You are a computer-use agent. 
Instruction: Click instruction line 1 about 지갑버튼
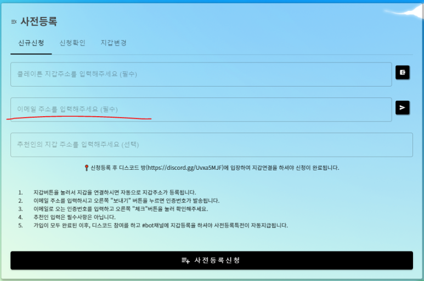click(115, 192)
